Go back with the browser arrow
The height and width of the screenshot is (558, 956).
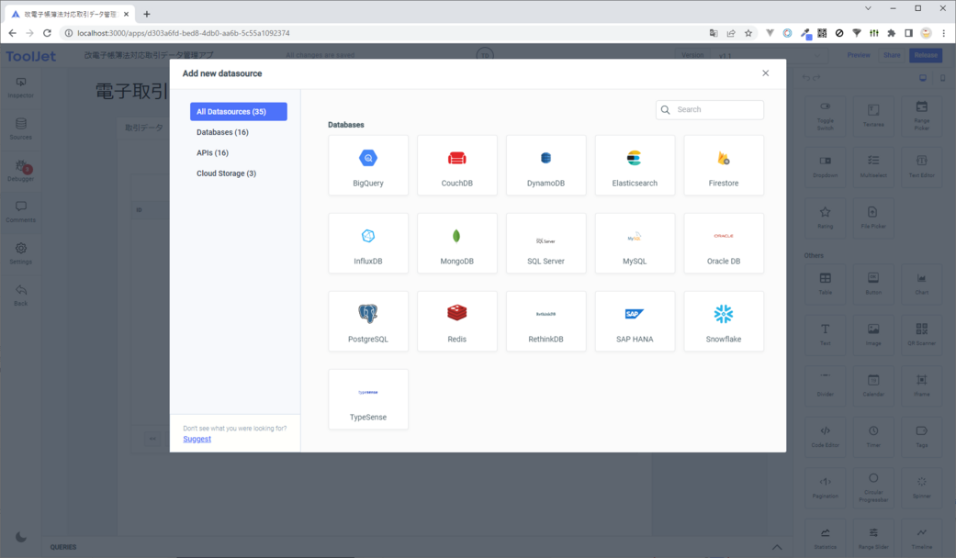coord(13,33)
